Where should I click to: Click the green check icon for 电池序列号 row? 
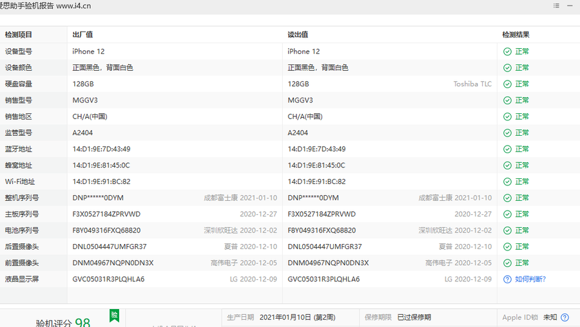tap(508, 230)
